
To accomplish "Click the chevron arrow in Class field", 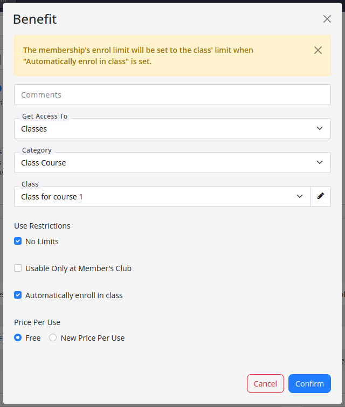I will tap(300, 197).
